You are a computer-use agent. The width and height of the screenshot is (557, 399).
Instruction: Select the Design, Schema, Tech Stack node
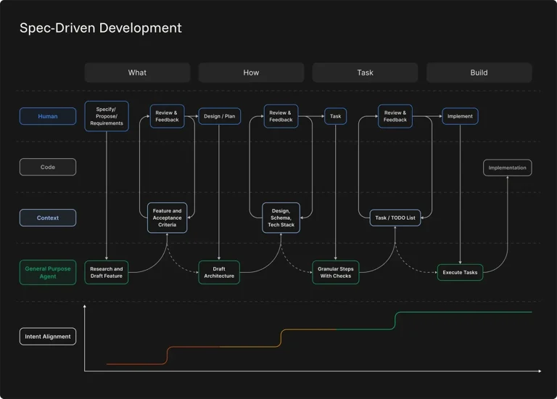pyautogui.click(x=281, y=218)
